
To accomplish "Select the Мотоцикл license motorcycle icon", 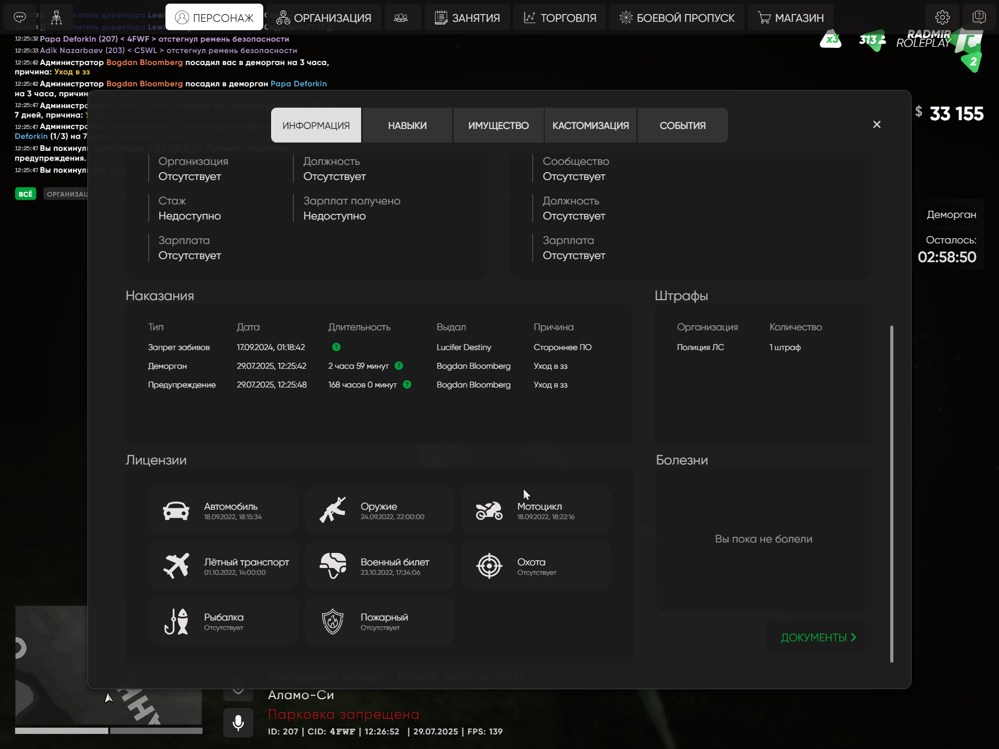I will coord(489,511).
